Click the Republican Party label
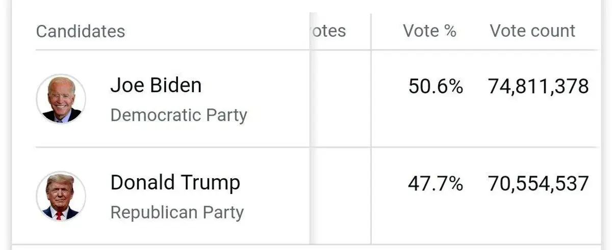This screenshot has width=612, height=250. [x=177, y=212]
